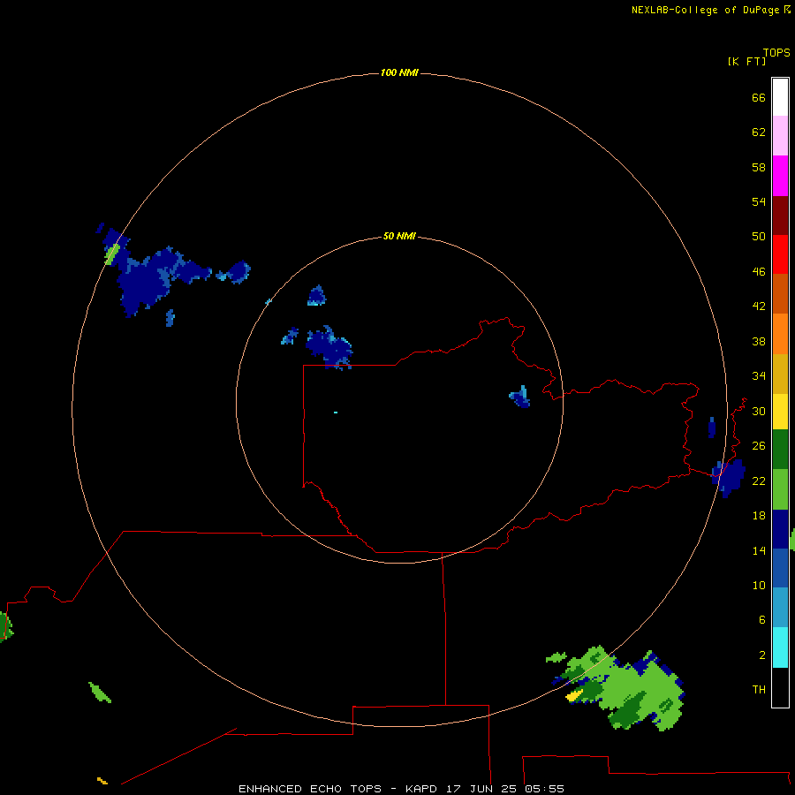Pick the dark red legend swatch

point(780,215)
